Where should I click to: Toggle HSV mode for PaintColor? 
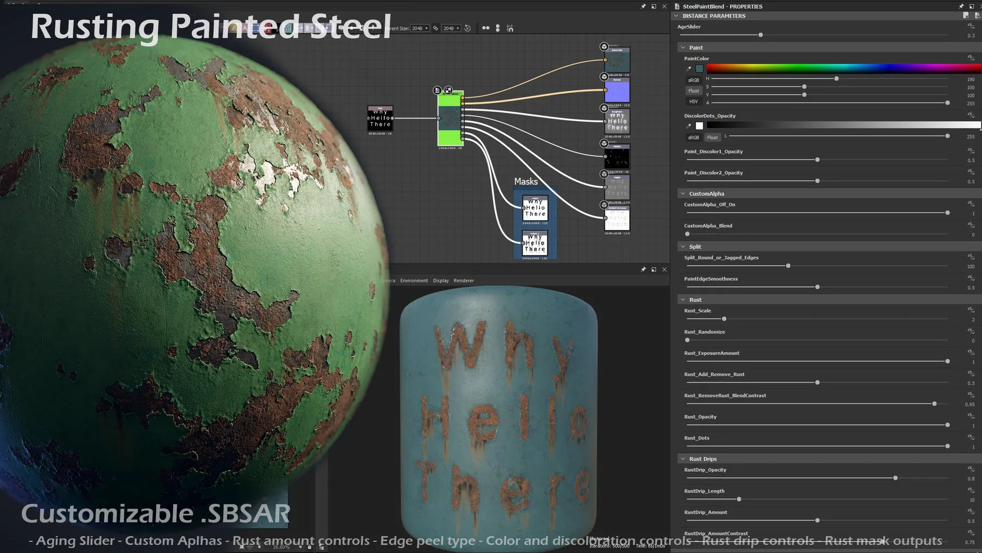(693, 102)
